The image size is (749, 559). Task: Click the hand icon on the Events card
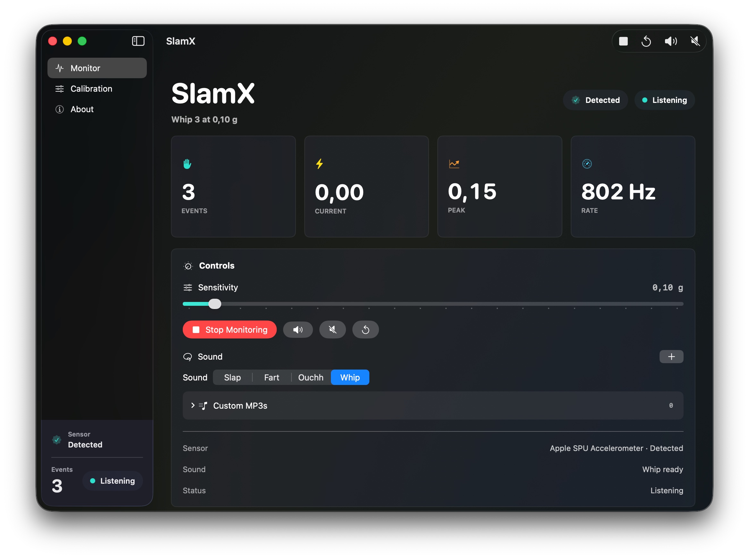tap(187, 164)
